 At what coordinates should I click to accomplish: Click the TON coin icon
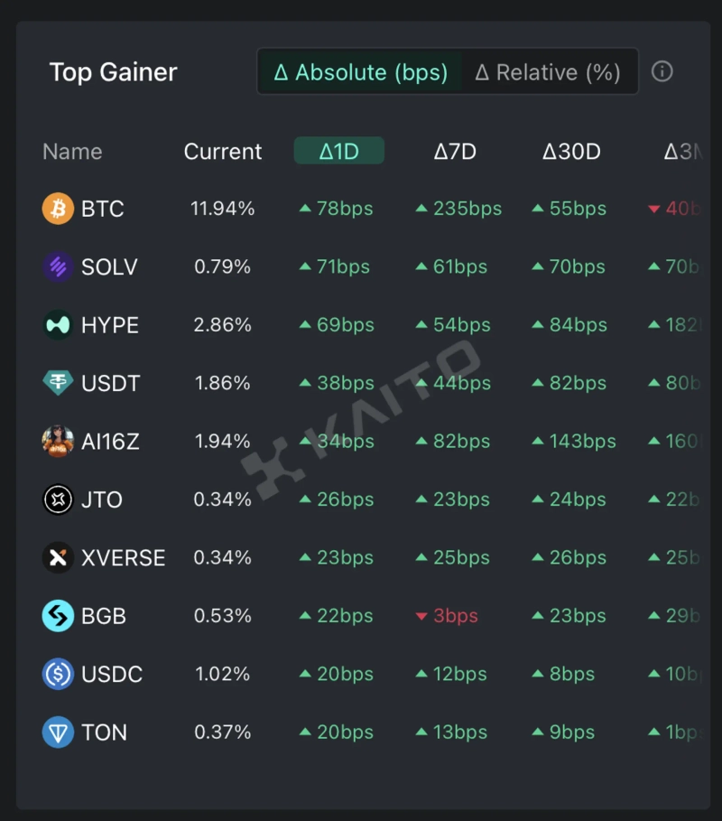(58, 732)
